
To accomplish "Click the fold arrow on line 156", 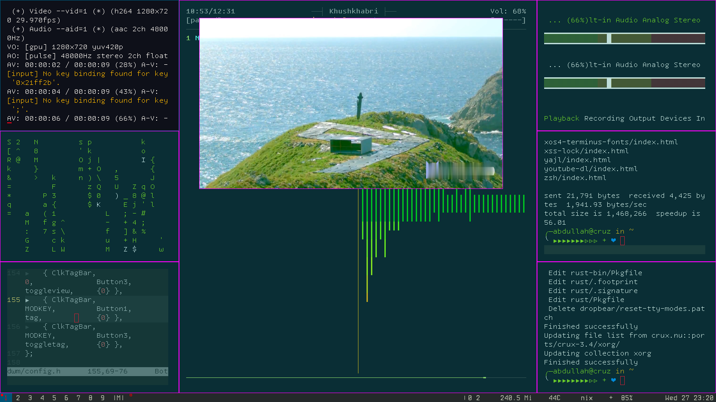I will tap(27, 327).
